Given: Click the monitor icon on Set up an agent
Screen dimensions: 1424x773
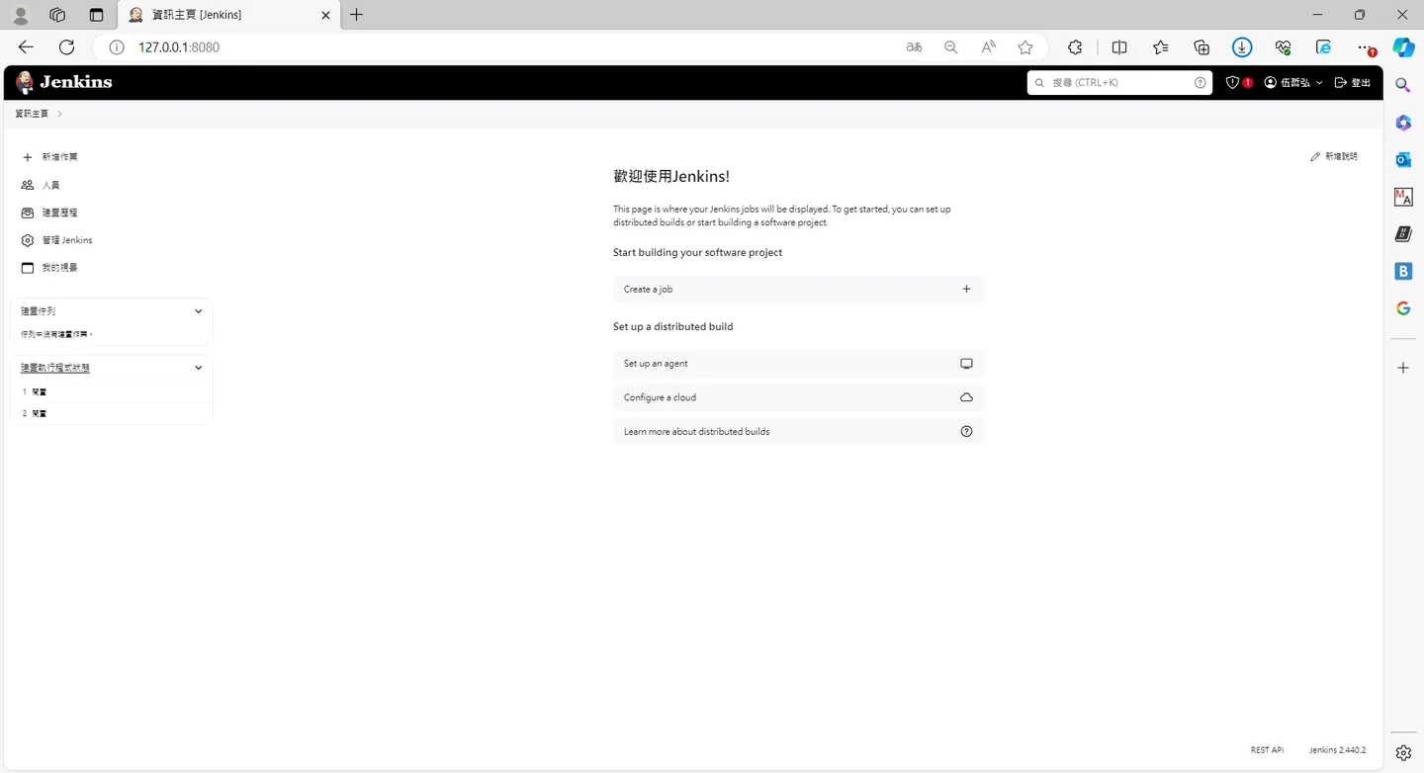Looking at the screenshot, I should [966, 364].
